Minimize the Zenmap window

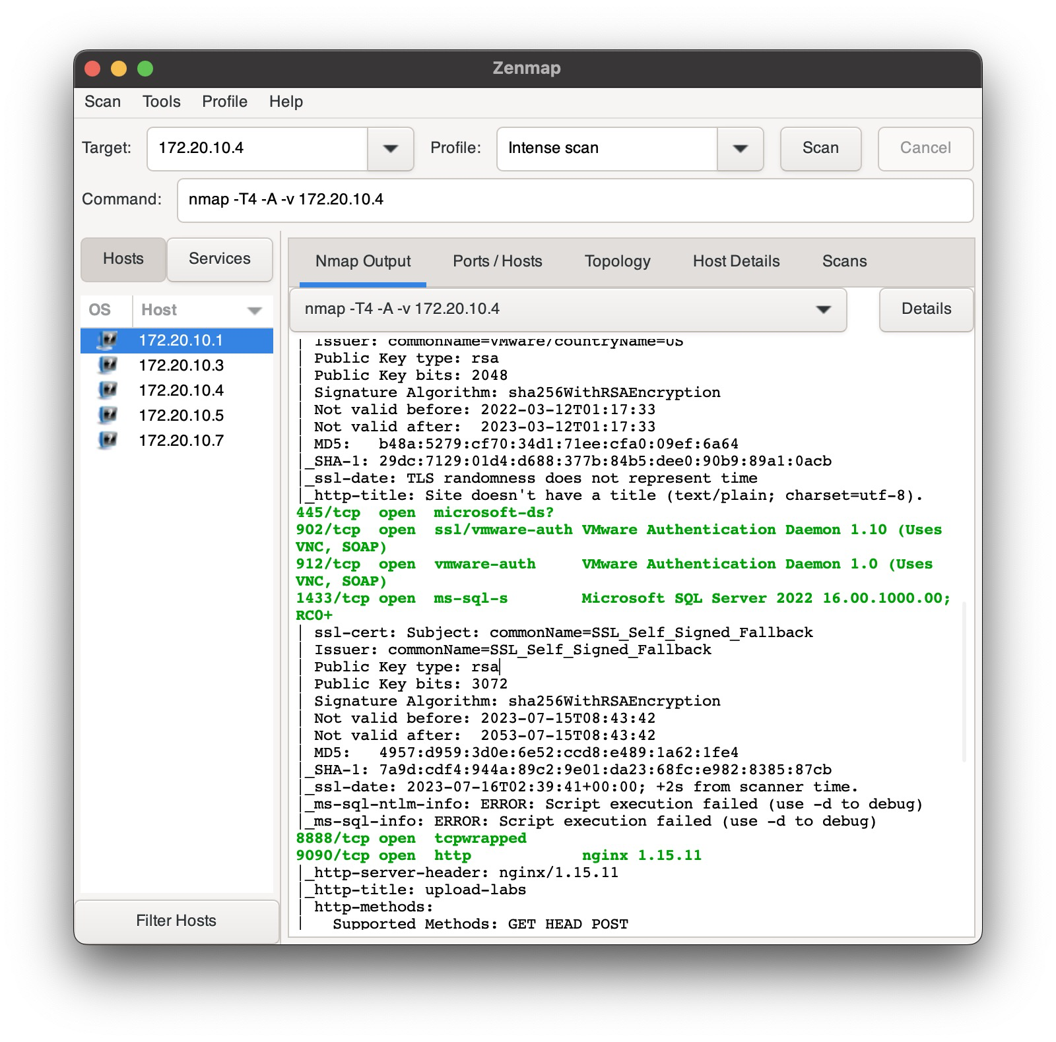pos(119,69)
